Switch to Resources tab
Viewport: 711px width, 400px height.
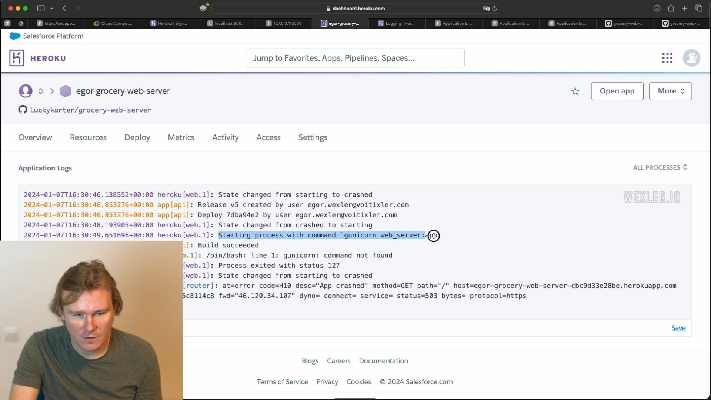coord(88,137)
